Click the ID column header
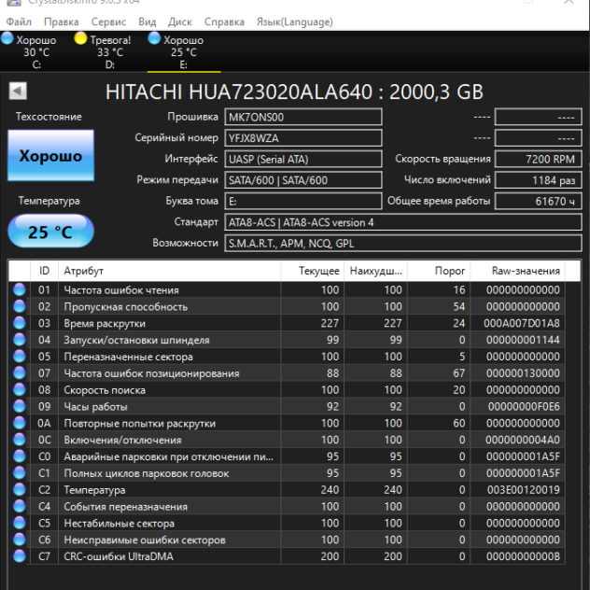Screen dimensions: 590x590 pos(44,271)
